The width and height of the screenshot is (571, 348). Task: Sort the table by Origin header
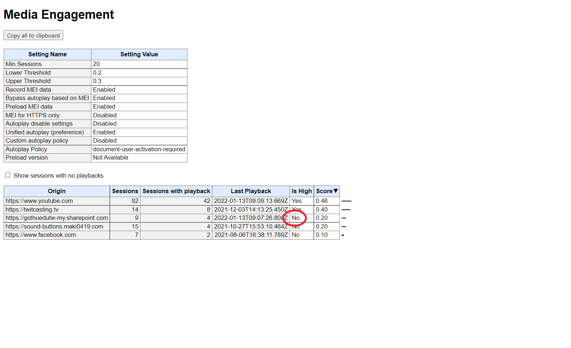[57, 191]
